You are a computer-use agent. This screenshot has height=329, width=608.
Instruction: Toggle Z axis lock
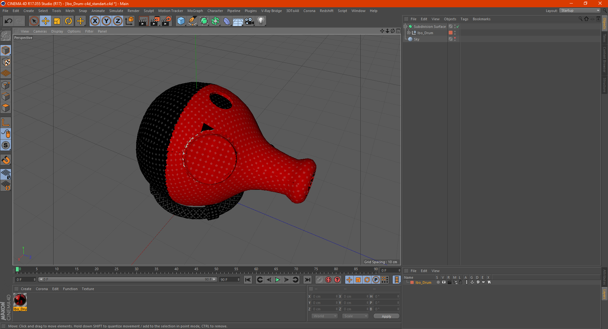(x=118, y=21)
